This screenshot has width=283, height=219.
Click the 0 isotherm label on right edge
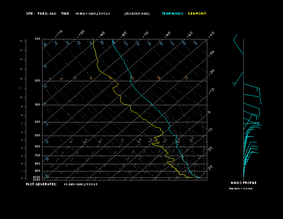coord(209,112)
